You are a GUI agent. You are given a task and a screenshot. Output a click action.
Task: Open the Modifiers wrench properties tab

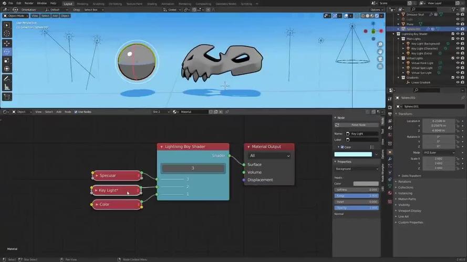[x=390, y=159]
